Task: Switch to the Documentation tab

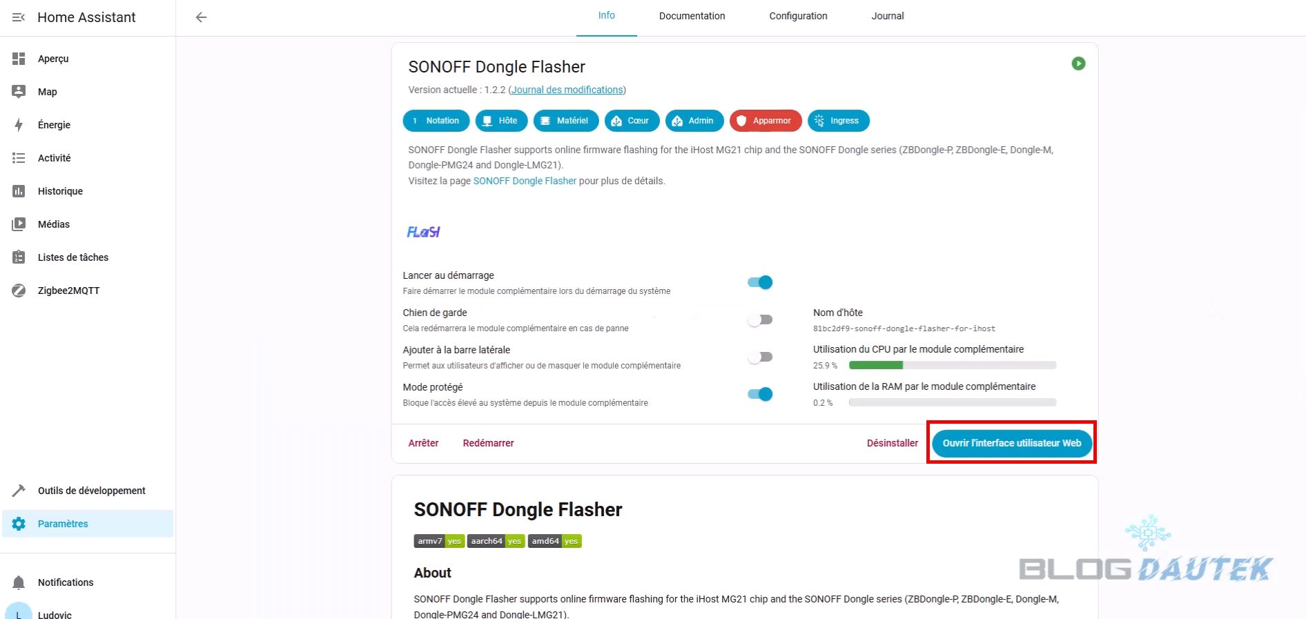Action: tap(692, 16)
